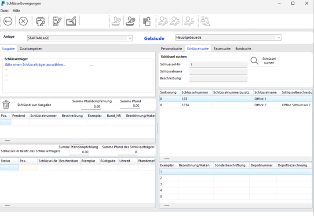Click the circled X cancel icon
The width and height of the screenshot is (314, 216).
click(x=23, y=21)
